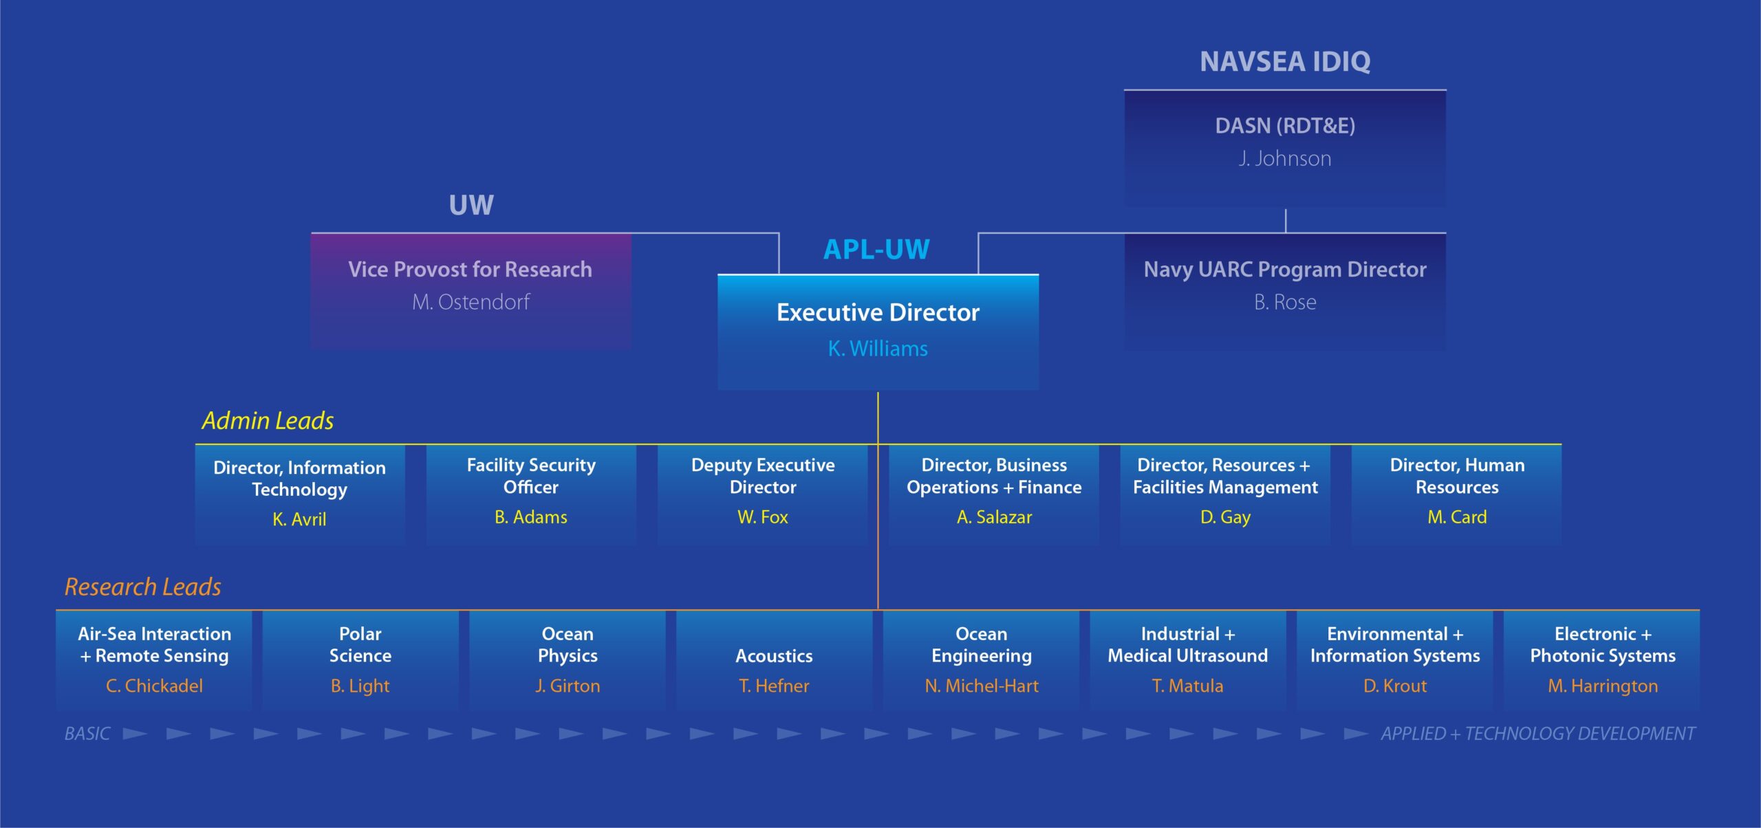The image size is (1761, 828).
Task: Click the NAVSEA IDIQ heading
Action: 1285,62
